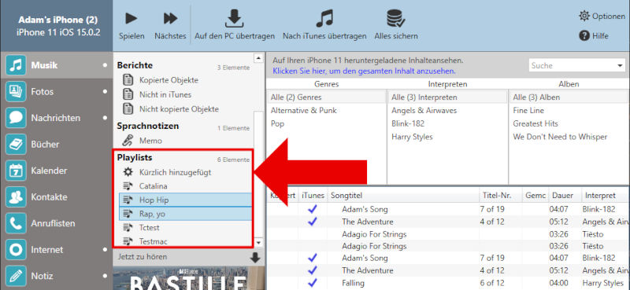Screen dimensions: 630x290
Task: Open the Kopierte Objekte report
Action: [169, 80]
